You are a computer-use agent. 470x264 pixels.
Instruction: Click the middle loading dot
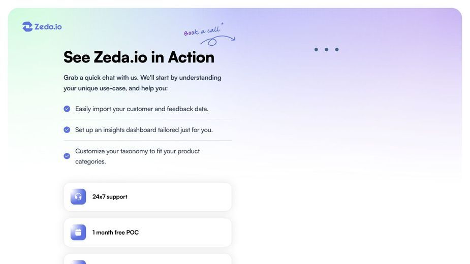coord(326,49)
